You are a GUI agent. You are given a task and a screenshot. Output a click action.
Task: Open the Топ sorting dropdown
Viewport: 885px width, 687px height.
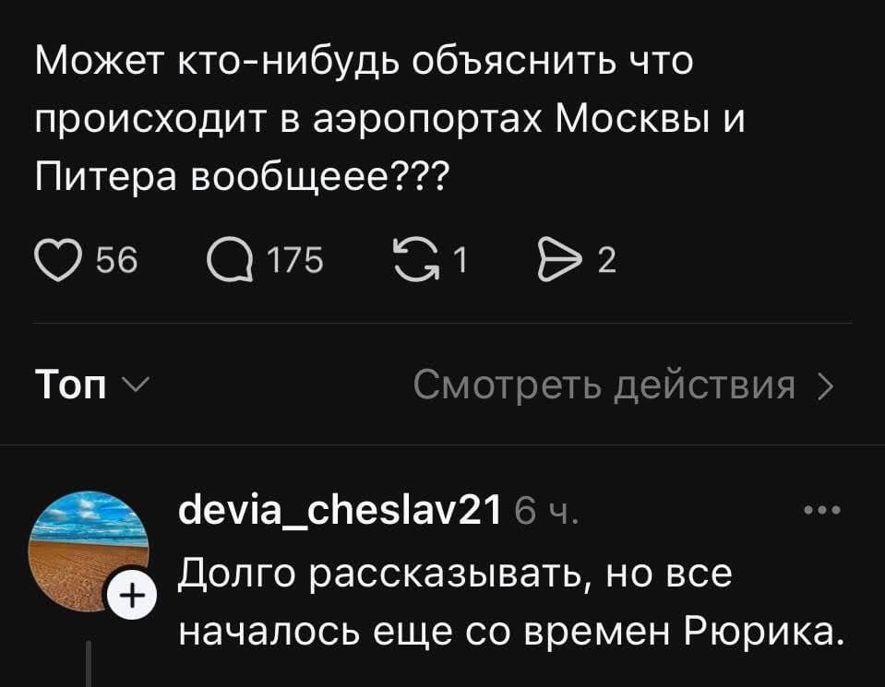tap(72, 385)
